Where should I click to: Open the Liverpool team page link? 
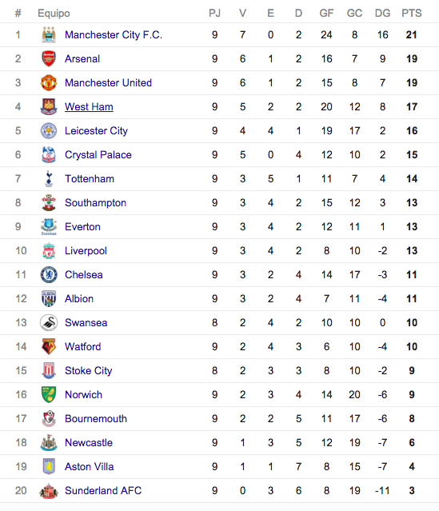(86, 251)
